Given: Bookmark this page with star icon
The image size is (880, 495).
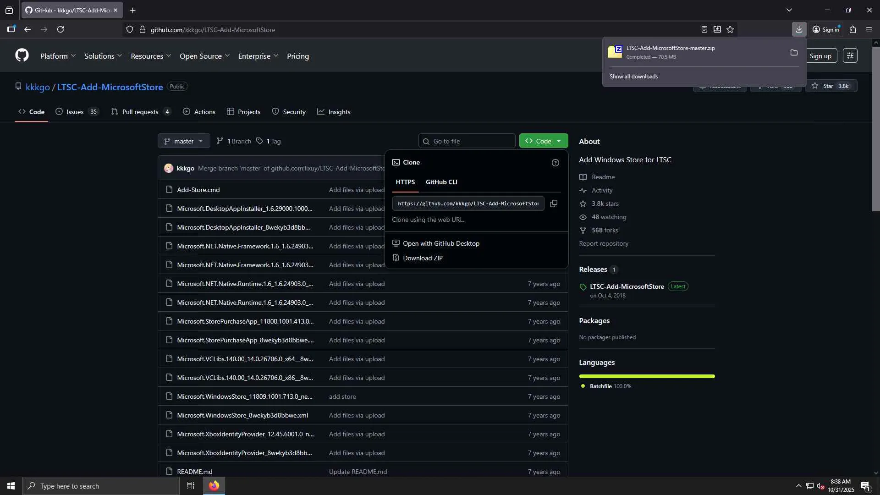Looking at the screenshot, I should 730,30.
